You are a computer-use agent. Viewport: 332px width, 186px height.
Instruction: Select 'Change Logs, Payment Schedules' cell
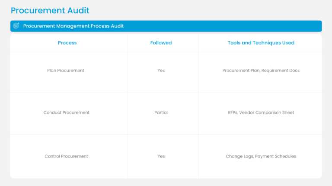tap(261, 156)
